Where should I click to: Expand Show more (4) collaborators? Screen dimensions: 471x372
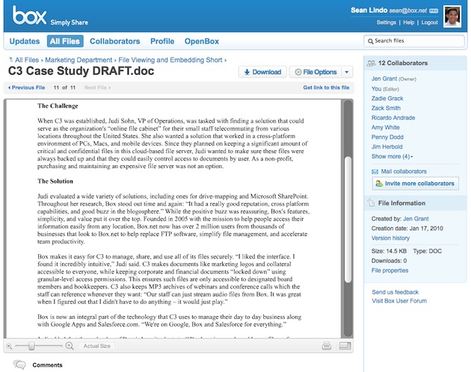click(392, 156)
